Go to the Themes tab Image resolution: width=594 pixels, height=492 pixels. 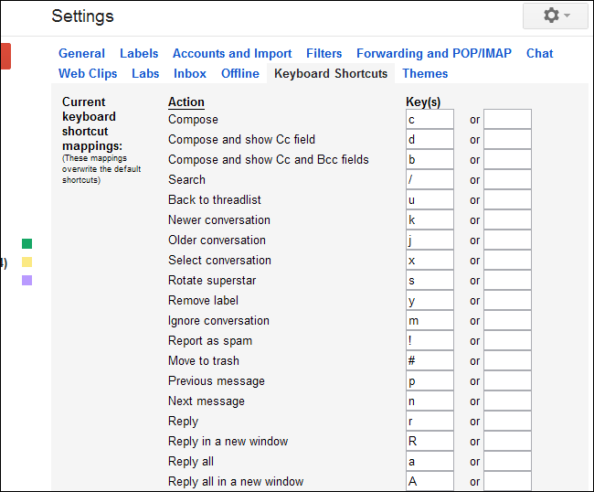pos(425,73)
